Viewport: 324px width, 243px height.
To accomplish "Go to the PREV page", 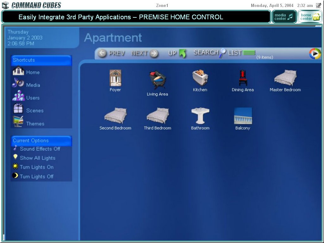I will pyautogui.click(x=111, y=53).
